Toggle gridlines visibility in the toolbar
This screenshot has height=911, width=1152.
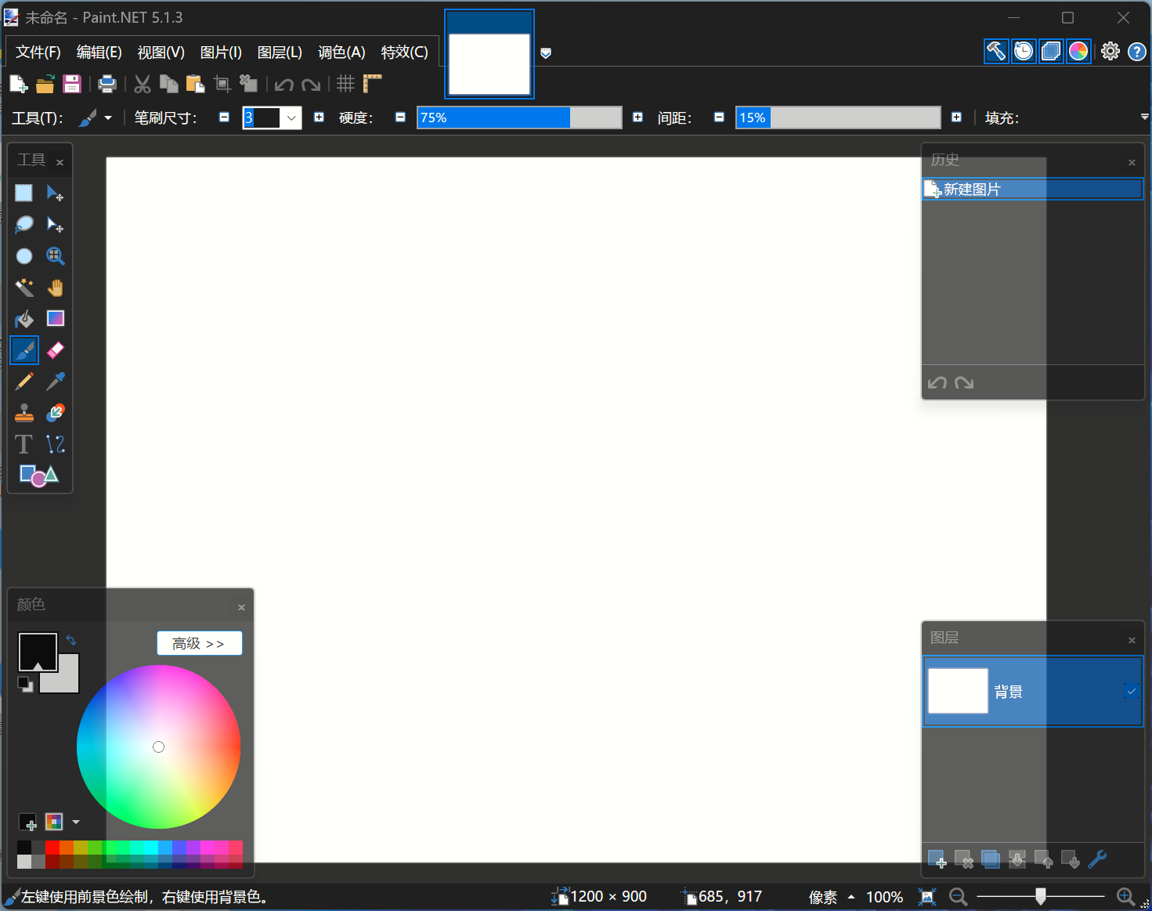[x=345, y=84]
